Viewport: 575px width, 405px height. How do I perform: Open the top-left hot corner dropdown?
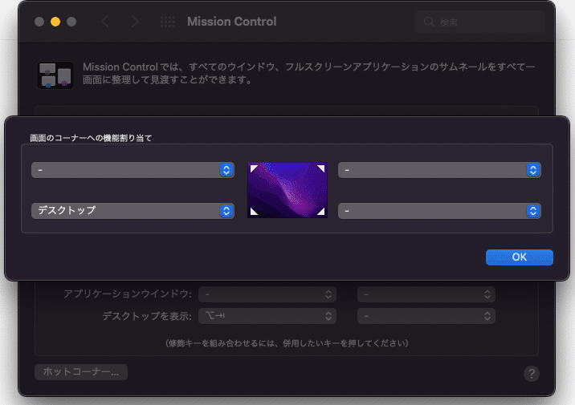133,170
